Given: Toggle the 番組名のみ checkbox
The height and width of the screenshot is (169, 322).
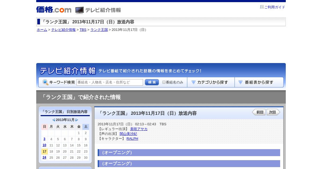Looking at the screenshot, I should tap(164, 82).
